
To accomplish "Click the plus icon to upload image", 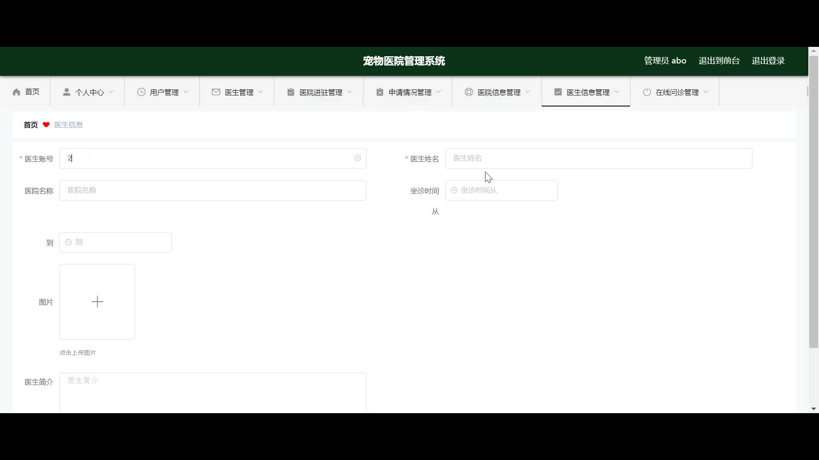I will (x=97, y=302).
